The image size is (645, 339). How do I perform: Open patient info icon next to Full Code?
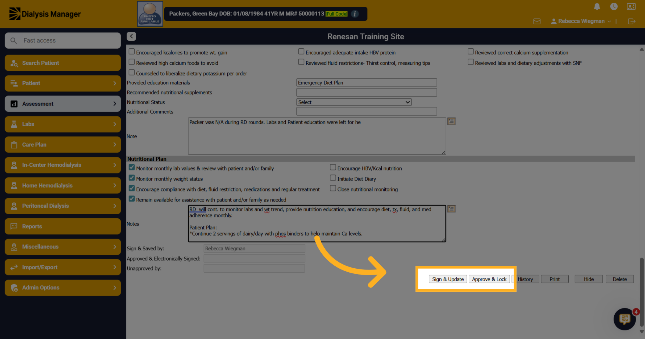click(355, 14)
